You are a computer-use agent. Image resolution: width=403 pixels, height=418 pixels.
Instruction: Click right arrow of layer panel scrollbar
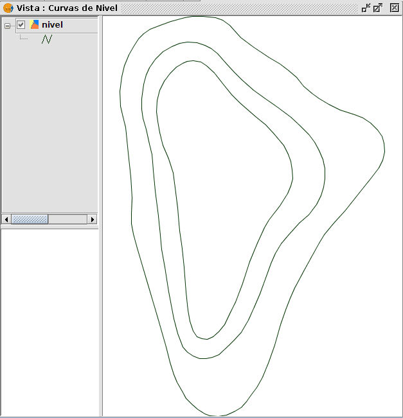[x=93, y=220]
